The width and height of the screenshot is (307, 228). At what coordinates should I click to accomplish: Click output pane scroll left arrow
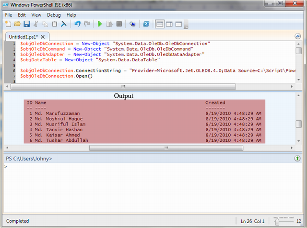point(7,148)
